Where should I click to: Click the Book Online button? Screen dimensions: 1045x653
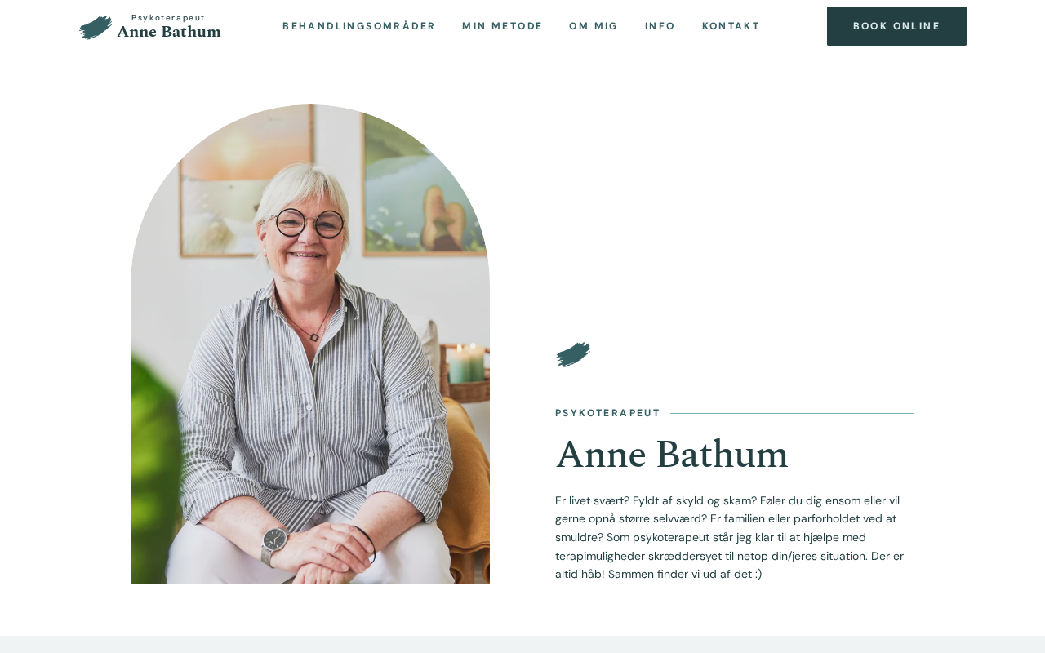896,26
